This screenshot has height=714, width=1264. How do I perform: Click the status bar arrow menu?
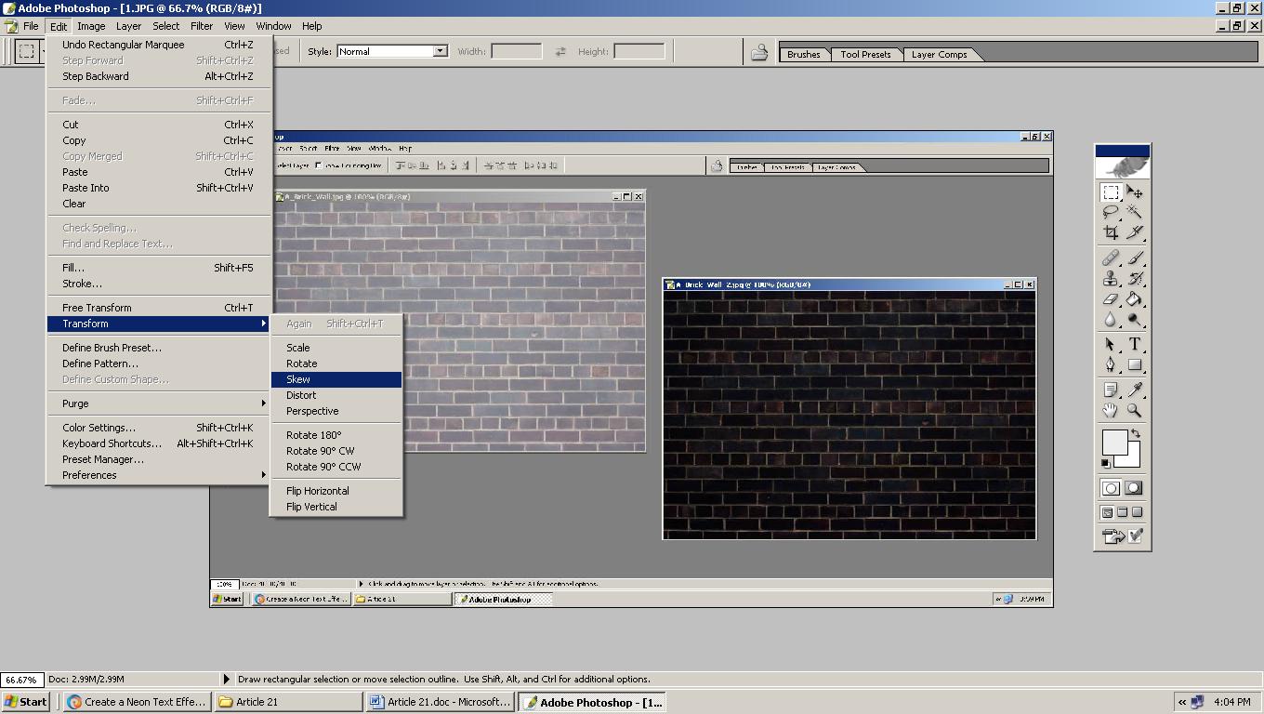[x=226, y=679]
